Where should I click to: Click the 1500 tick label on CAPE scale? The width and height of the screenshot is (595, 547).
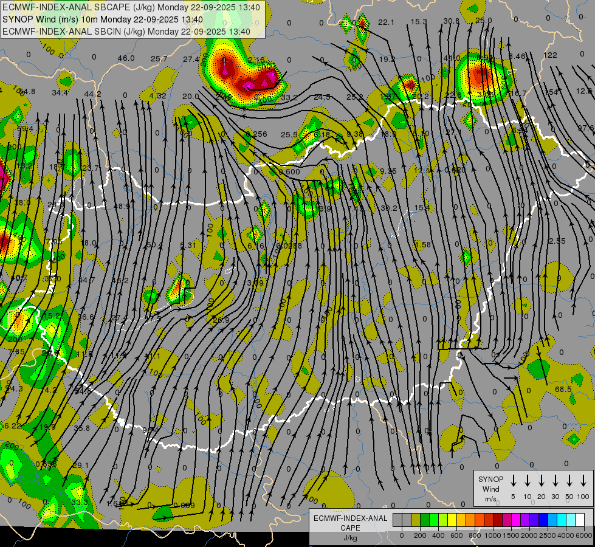tap(511, 535)
